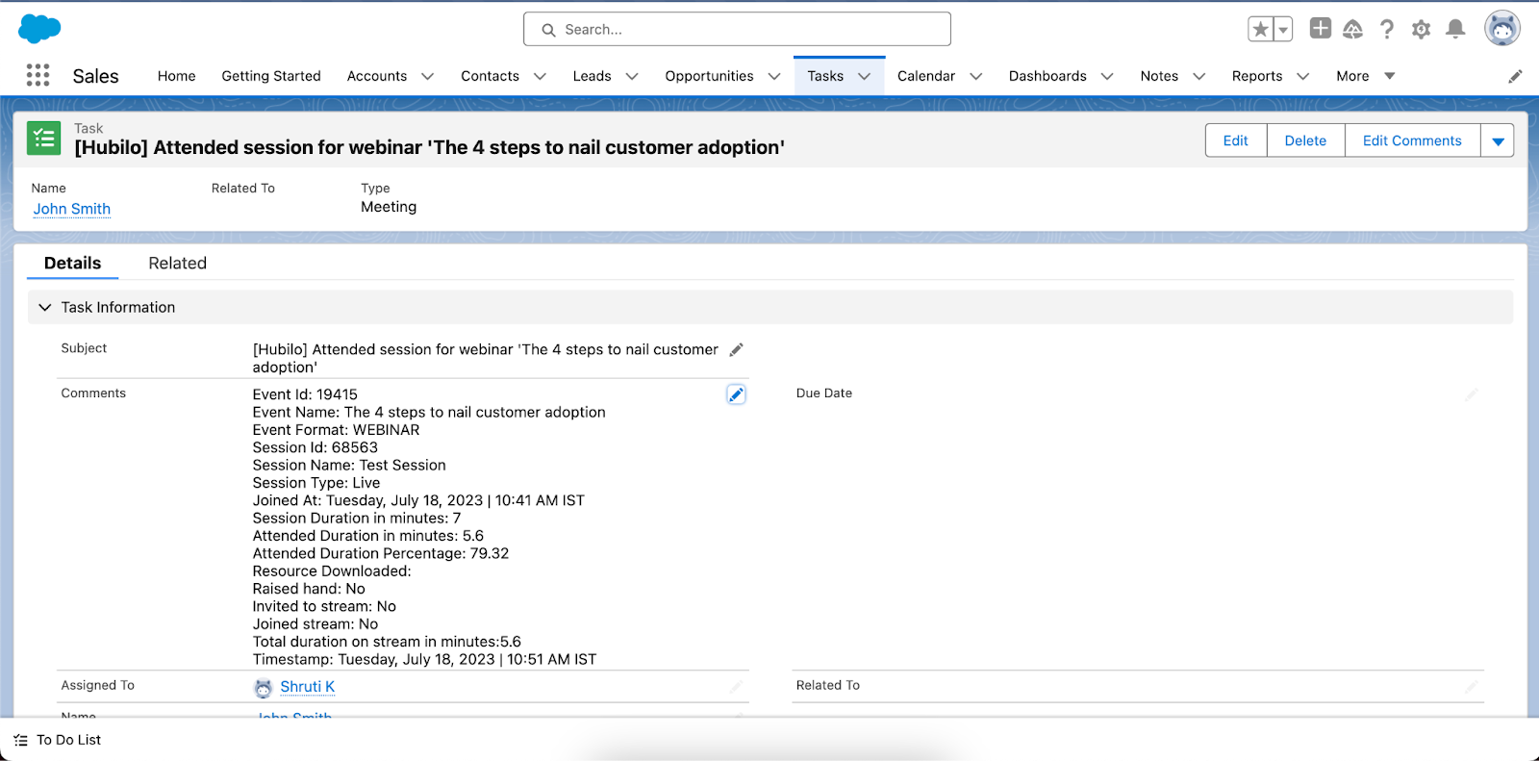Open the Setup gear icon
Image resolution: width=1539 pixels, height=761 pixels.
tap(1421, 30)
